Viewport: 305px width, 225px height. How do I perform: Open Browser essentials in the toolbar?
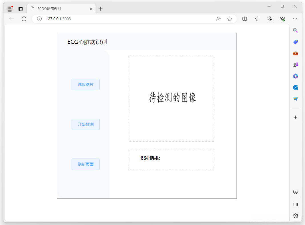click(282, 19)
